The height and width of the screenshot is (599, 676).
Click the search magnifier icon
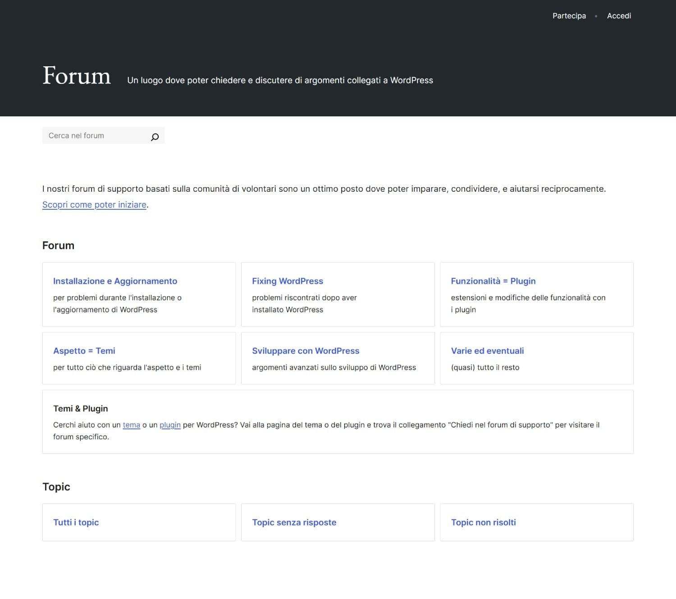155,137
